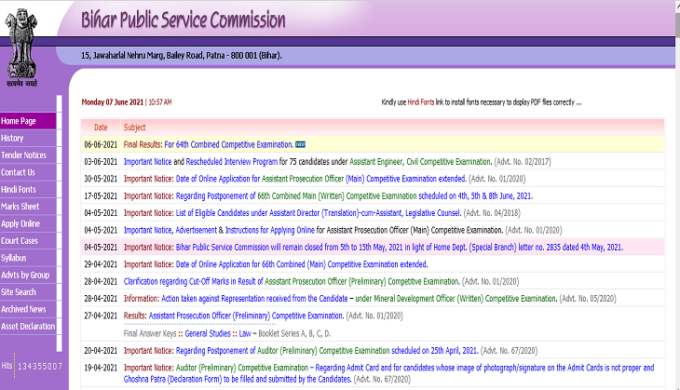Click the page's vertical scrollbar
The image size is (680, 390).
(678, 195)
